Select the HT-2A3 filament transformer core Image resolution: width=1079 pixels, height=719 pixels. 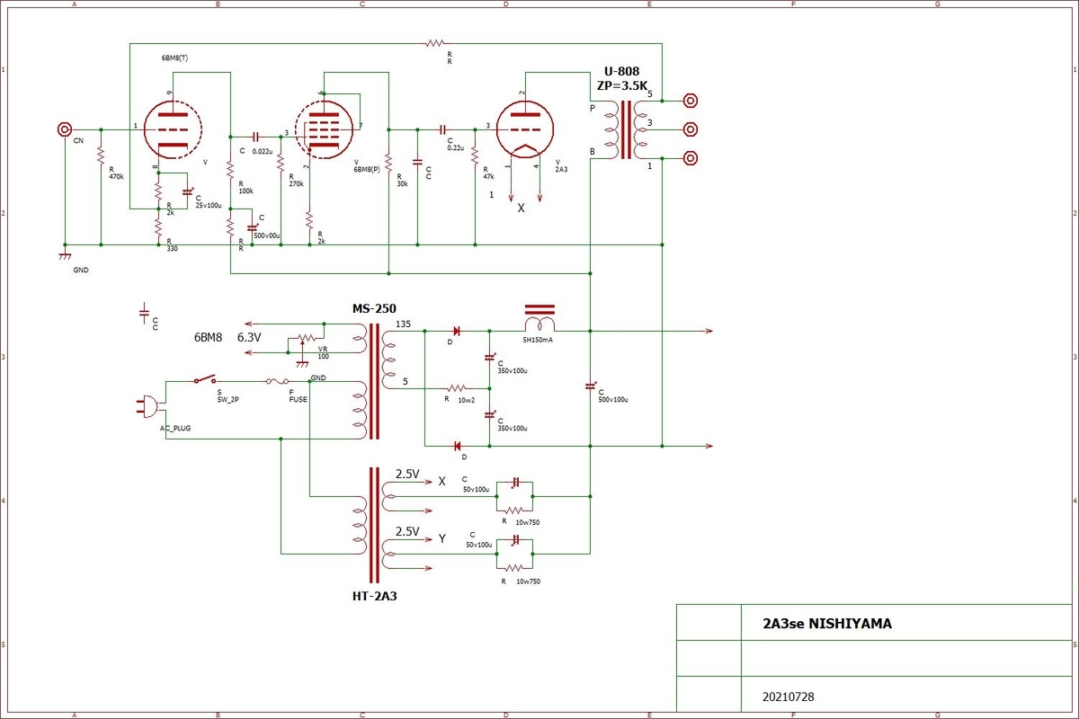(374, 524)
